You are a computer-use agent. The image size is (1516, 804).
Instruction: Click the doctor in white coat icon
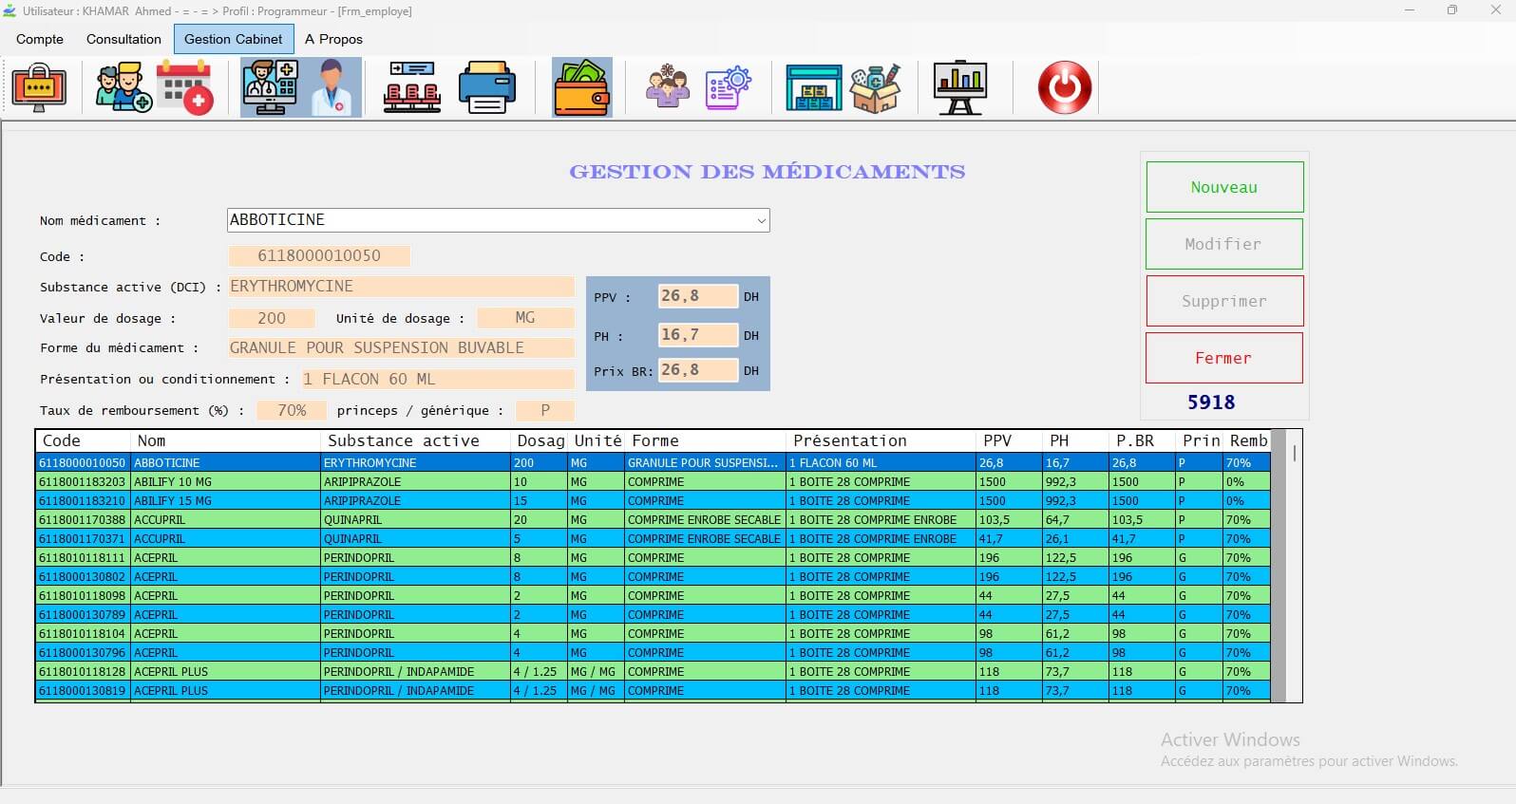pos(332,87)
